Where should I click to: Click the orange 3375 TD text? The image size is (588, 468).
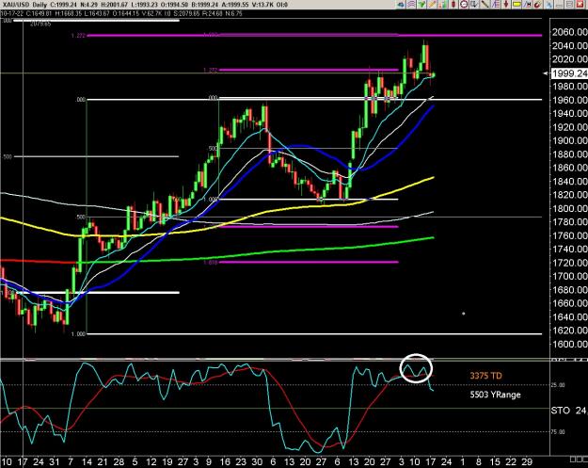click(x=485, y=376)
